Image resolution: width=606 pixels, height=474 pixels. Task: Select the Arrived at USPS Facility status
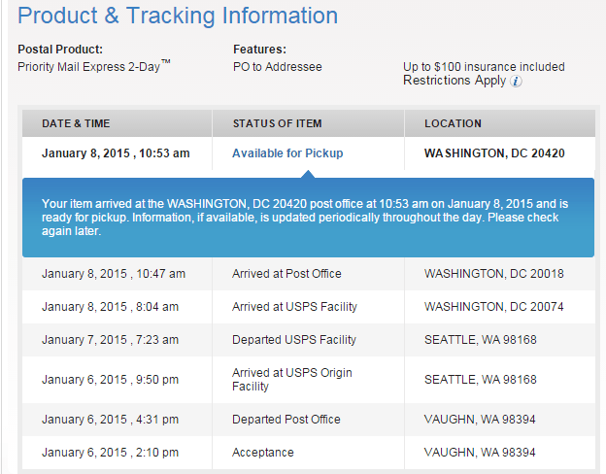coord(294,307)
